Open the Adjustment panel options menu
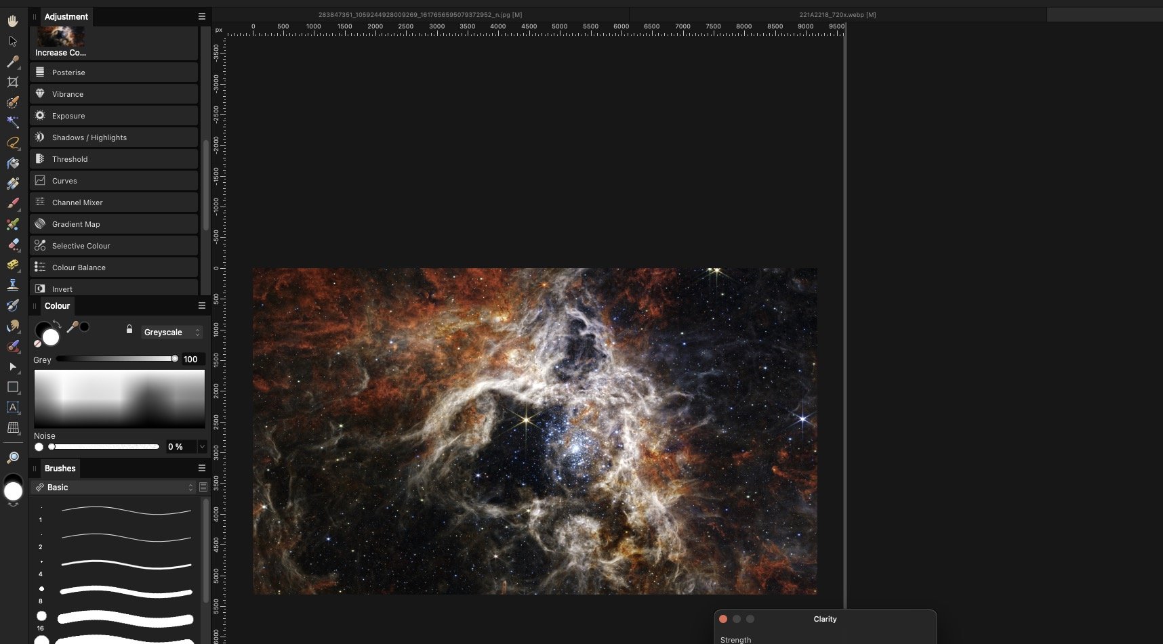This screenshot has width=1163, height=644. click(201, 16)
